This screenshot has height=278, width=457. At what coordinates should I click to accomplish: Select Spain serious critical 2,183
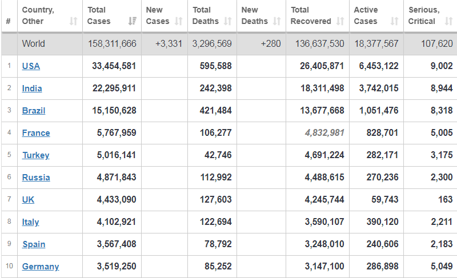click(x=442, y=244)
